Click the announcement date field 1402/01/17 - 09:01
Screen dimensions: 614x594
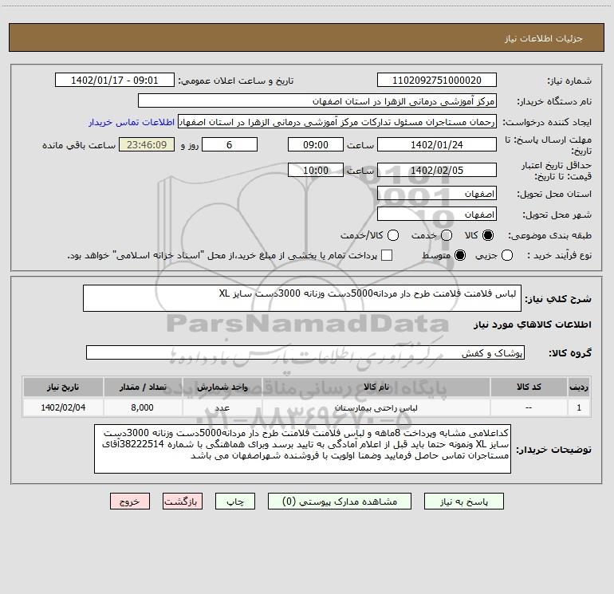[114, 81]
